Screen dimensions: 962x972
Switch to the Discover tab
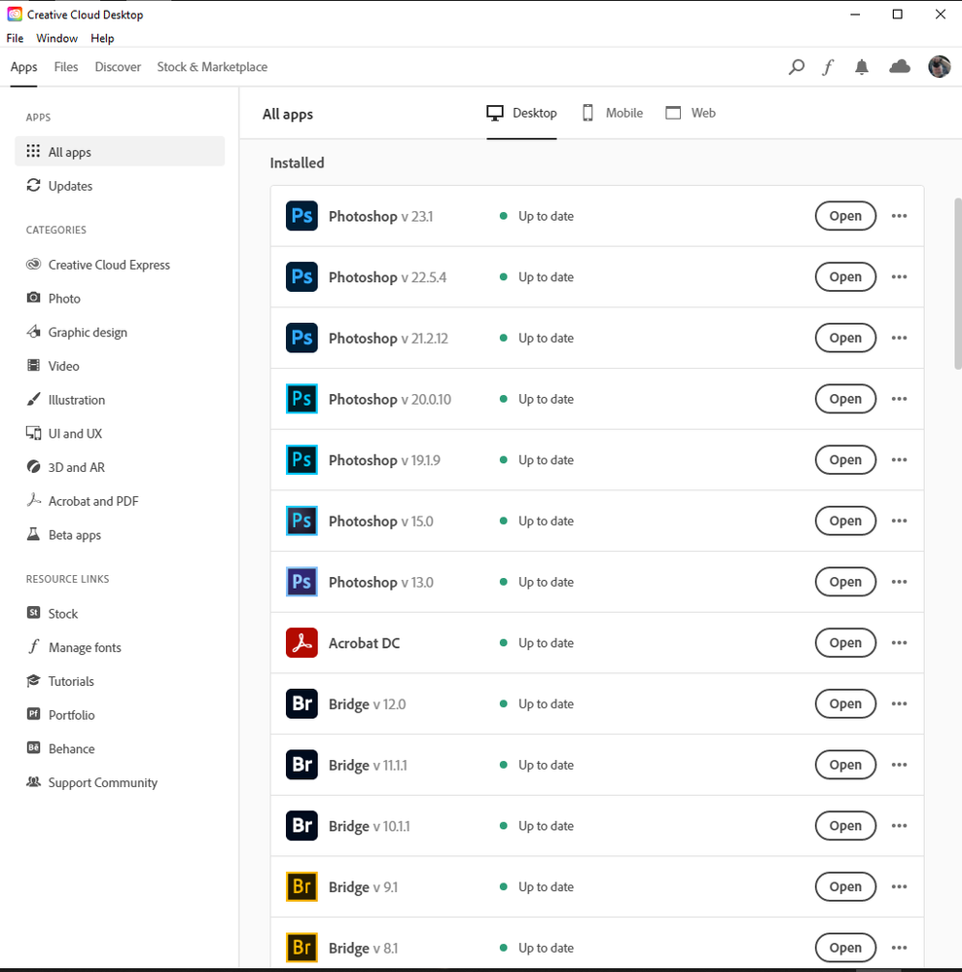118,67
